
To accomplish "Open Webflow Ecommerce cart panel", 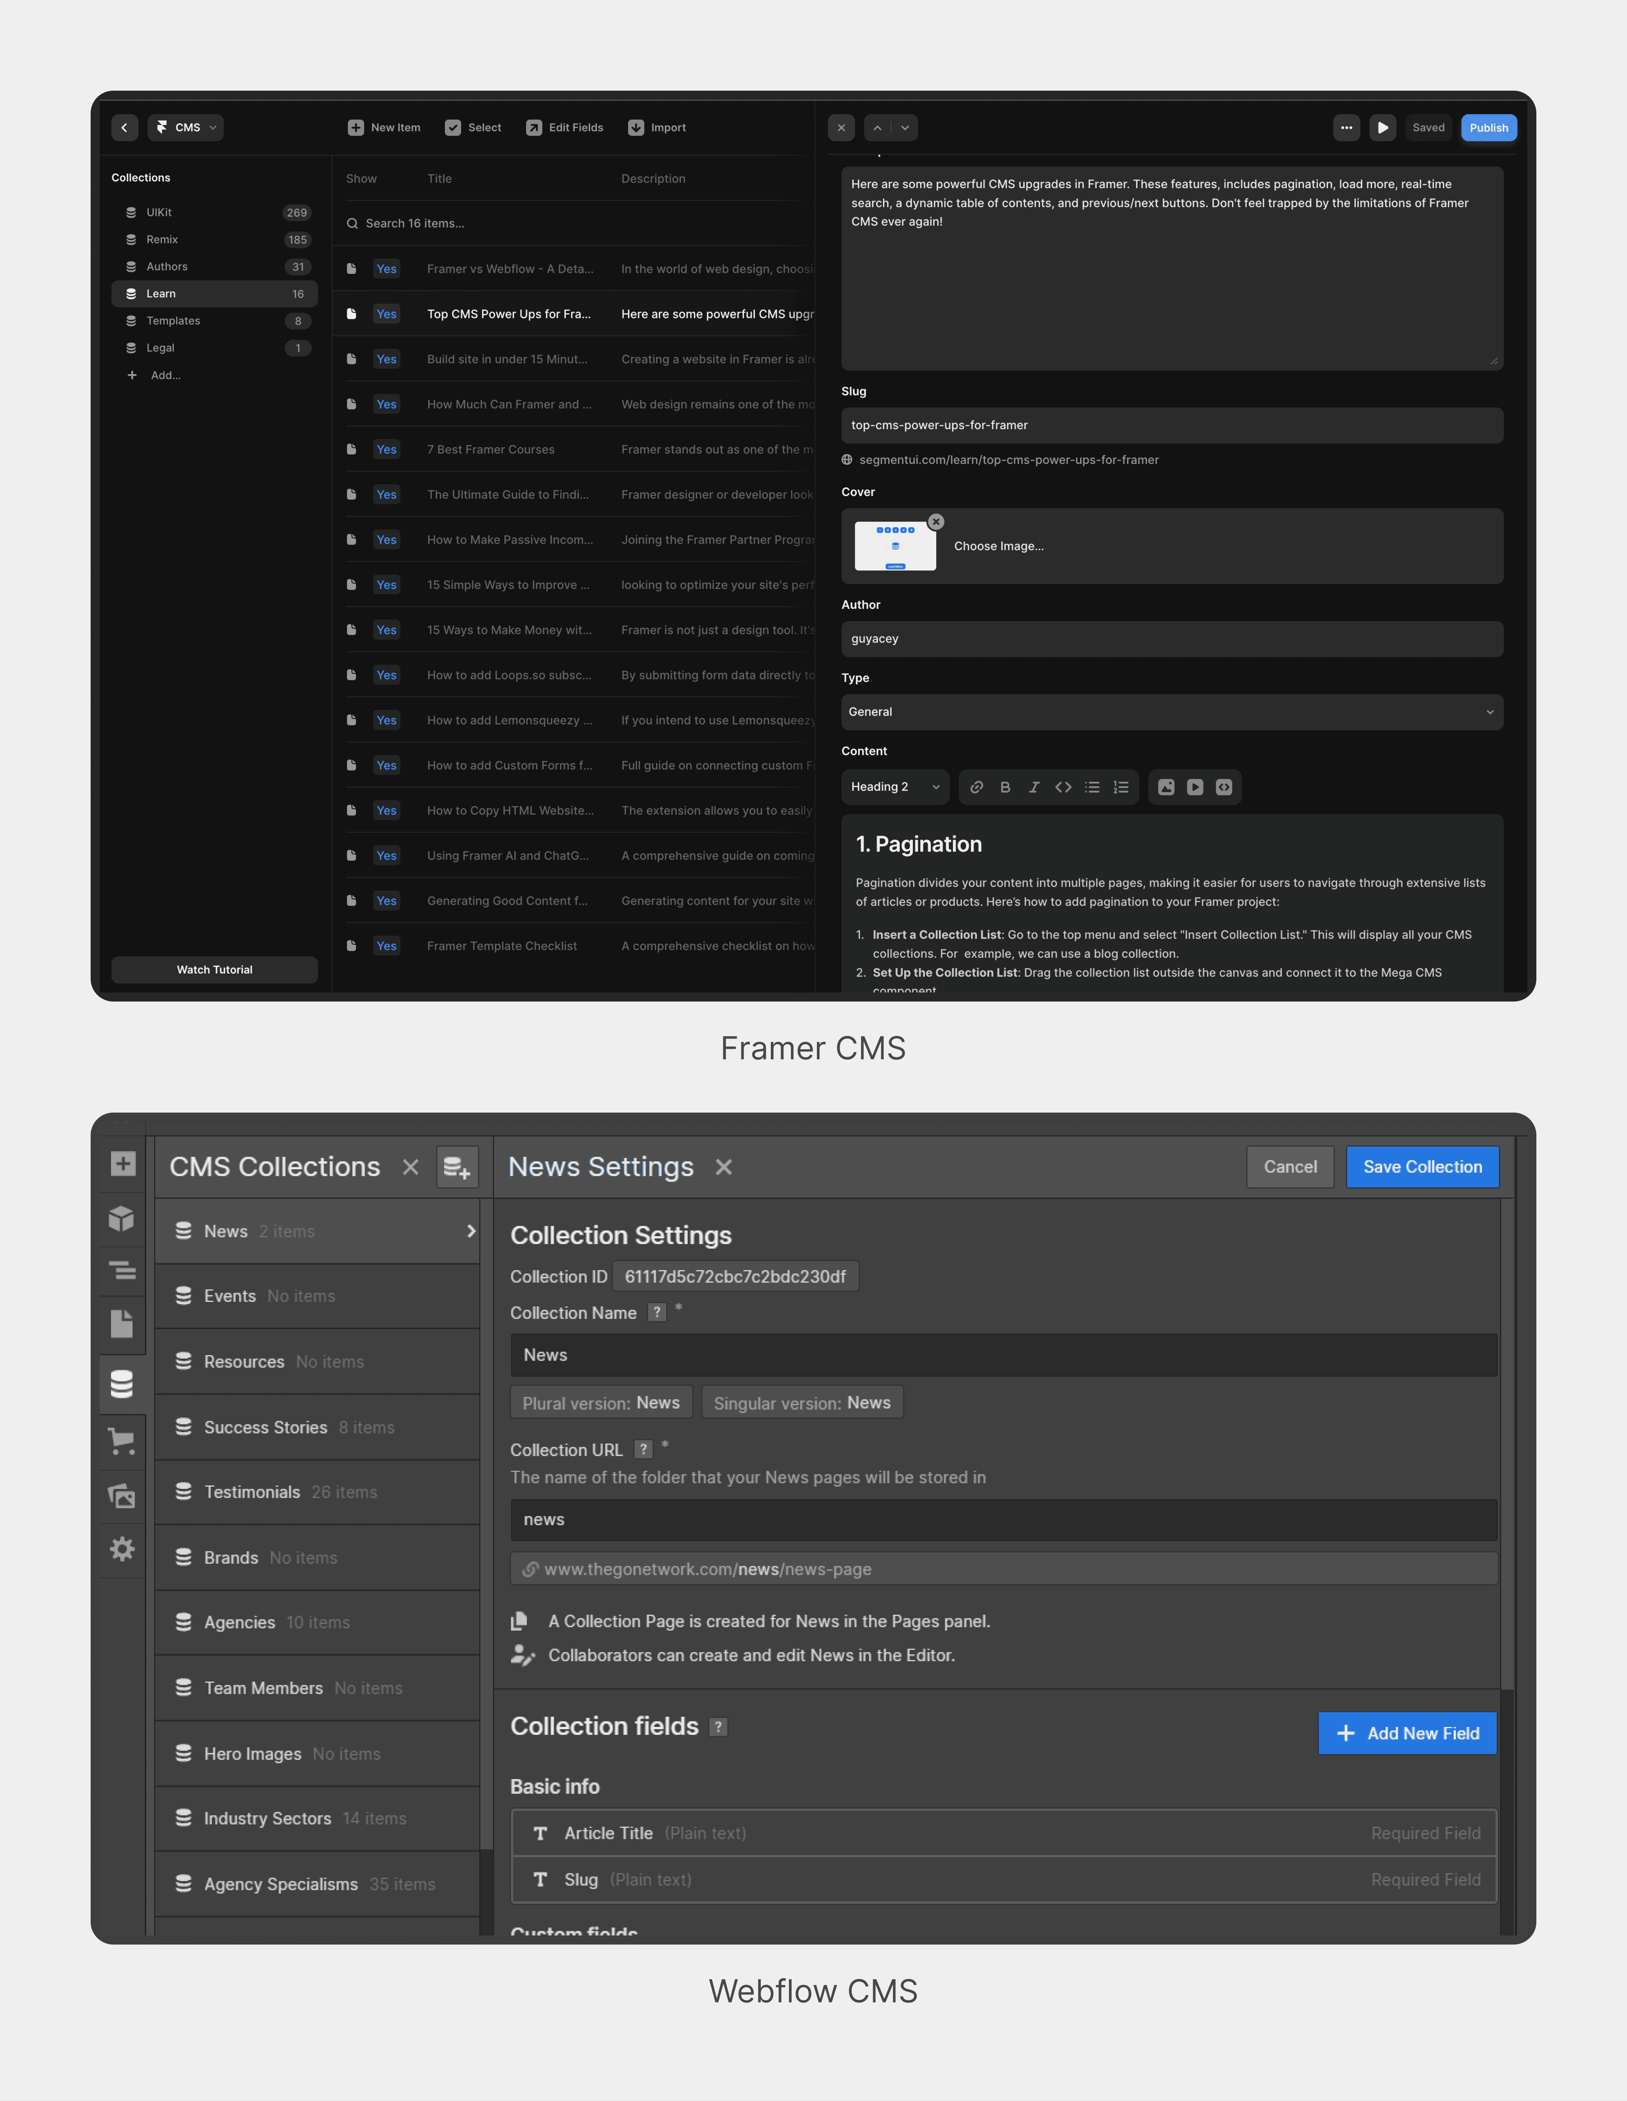I will click(122, 1440).
